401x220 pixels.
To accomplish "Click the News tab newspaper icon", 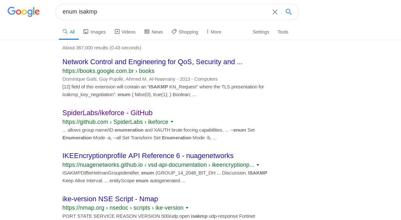I will click(x=147, y=32).
